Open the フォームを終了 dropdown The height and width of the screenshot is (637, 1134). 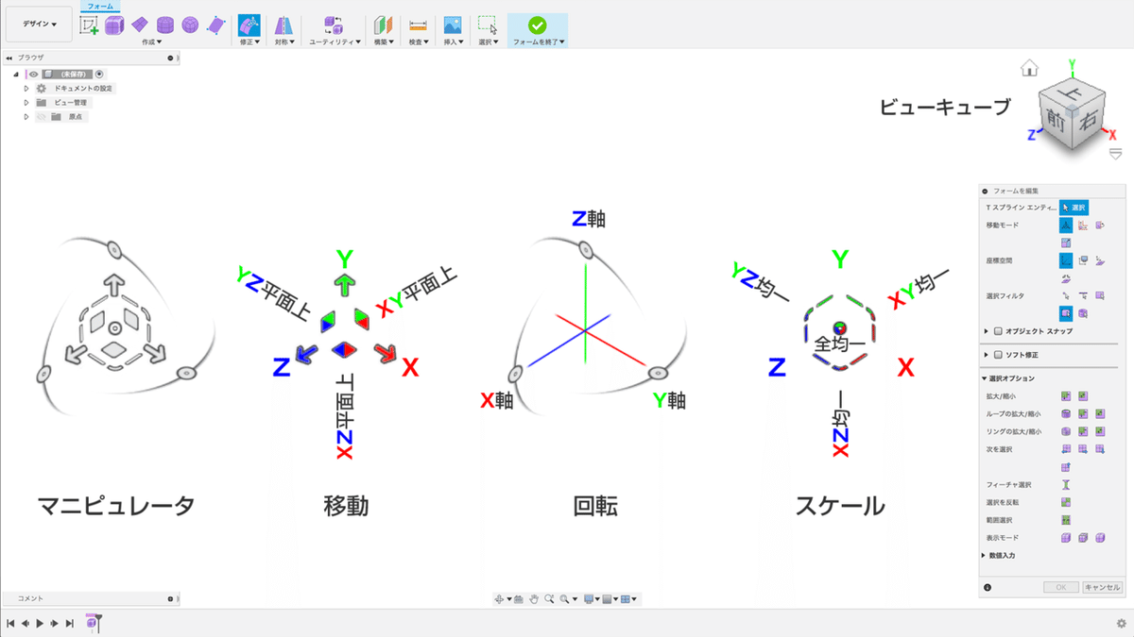539,42
